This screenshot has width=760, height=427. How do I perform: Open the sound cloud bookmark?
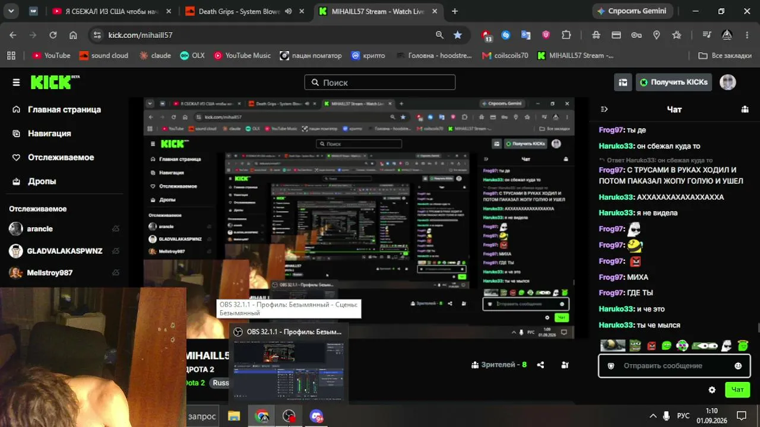(104, 55)
